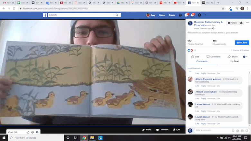Open the post options three-dot menu

tap(247, 23)
